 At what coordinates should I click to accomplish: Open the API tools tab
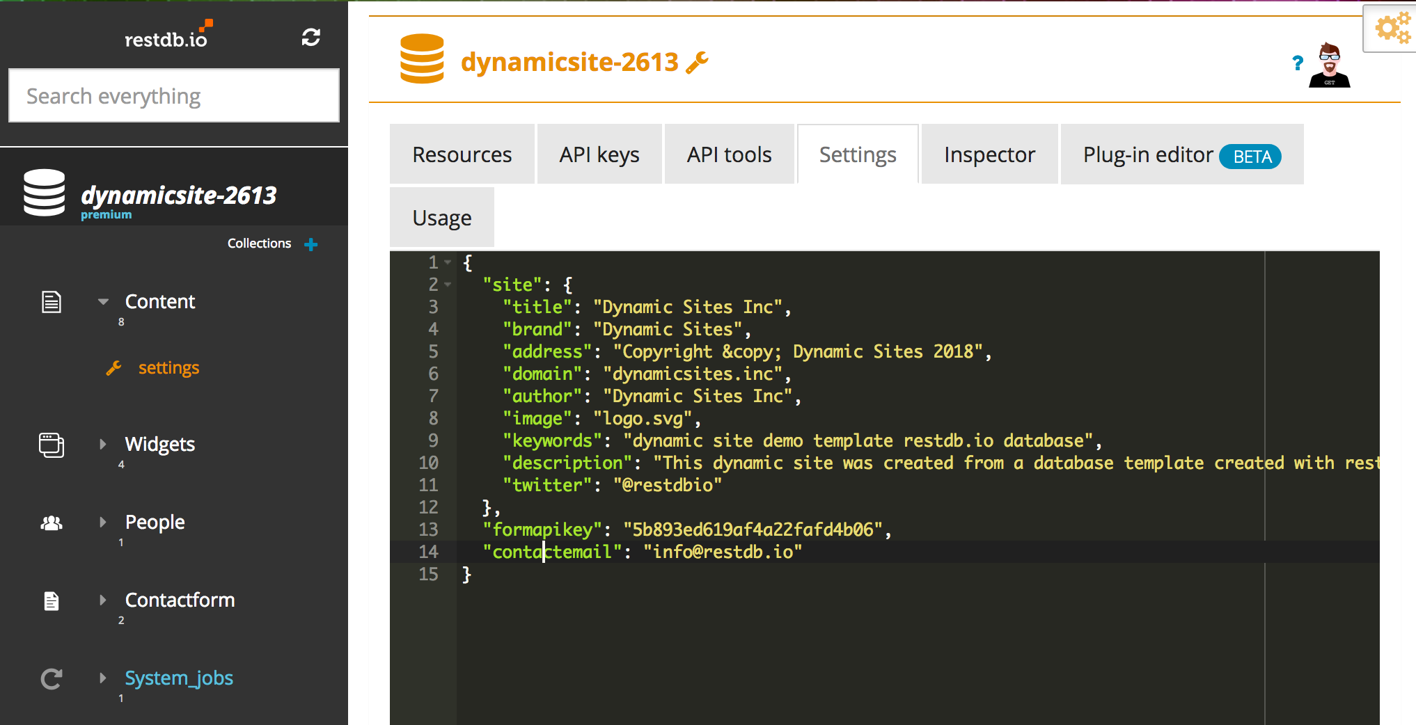point(729,154)
